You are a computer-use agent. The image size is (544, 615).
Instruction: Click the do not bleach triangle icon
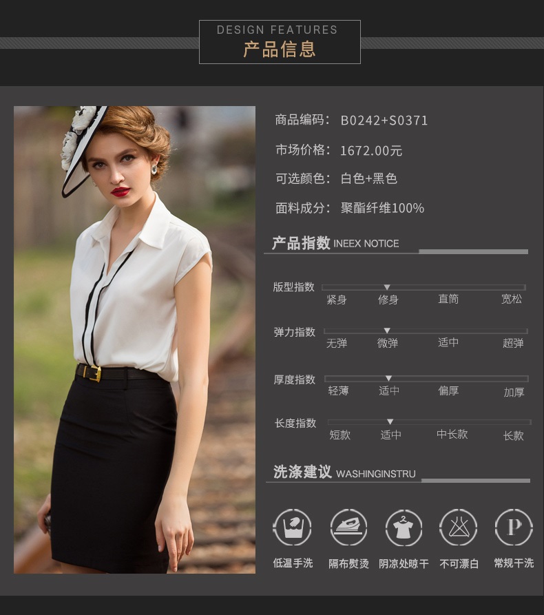[x=459, y=527]
